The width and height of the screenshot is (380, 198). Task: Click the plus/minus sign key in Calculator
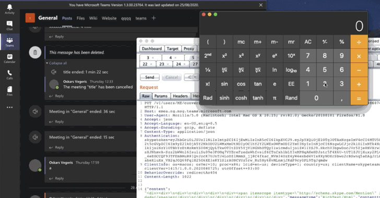(325, 42)
